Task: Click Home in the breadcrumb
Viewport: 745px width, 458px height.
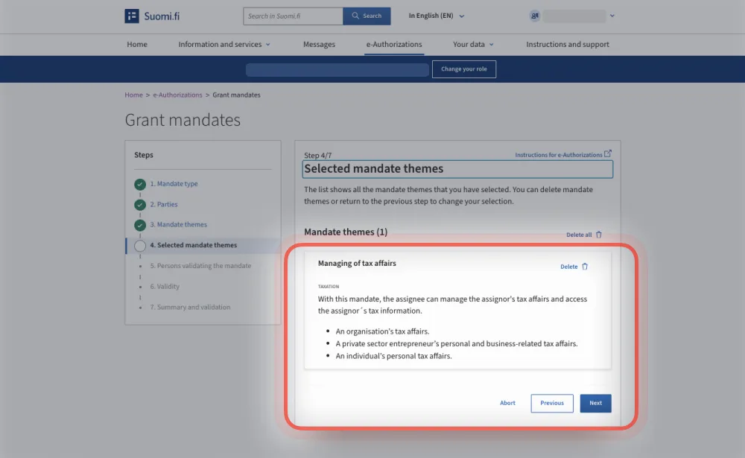Action: (x=133, y=95)
